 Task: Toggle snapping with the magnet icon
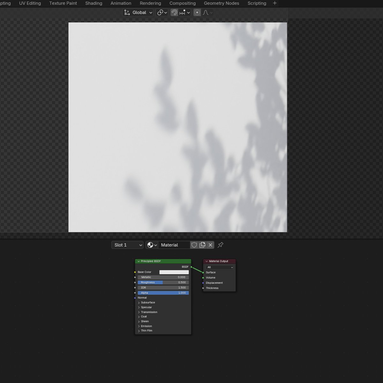[174, 12]
